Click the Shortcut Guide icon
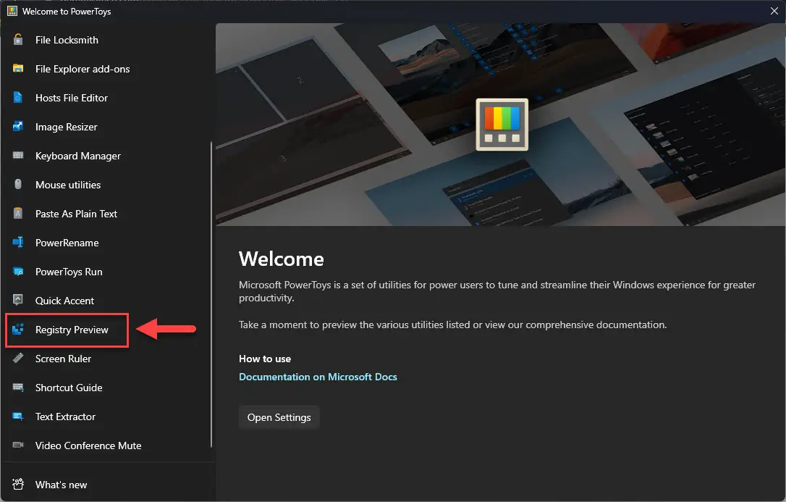The image size is (786, 502). [18, 387]
